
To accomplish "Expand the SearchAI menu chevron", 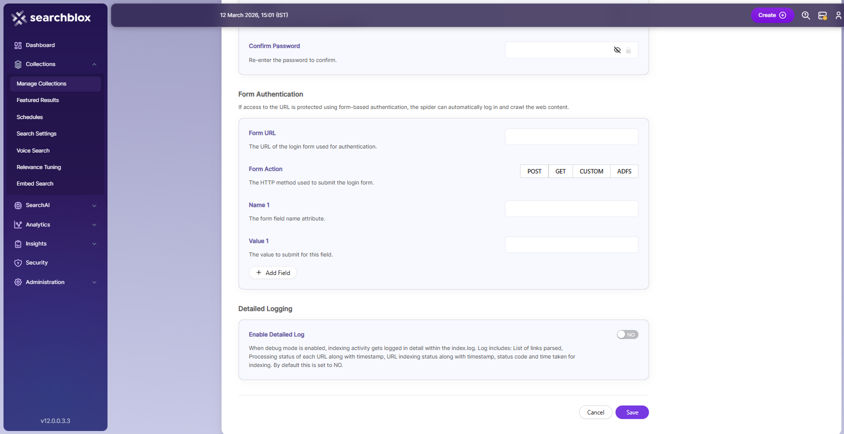I will point(94,205).
